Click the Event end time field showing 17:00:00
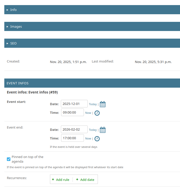The height and width of the screenshot is (188, 180). tap(72, 138)
